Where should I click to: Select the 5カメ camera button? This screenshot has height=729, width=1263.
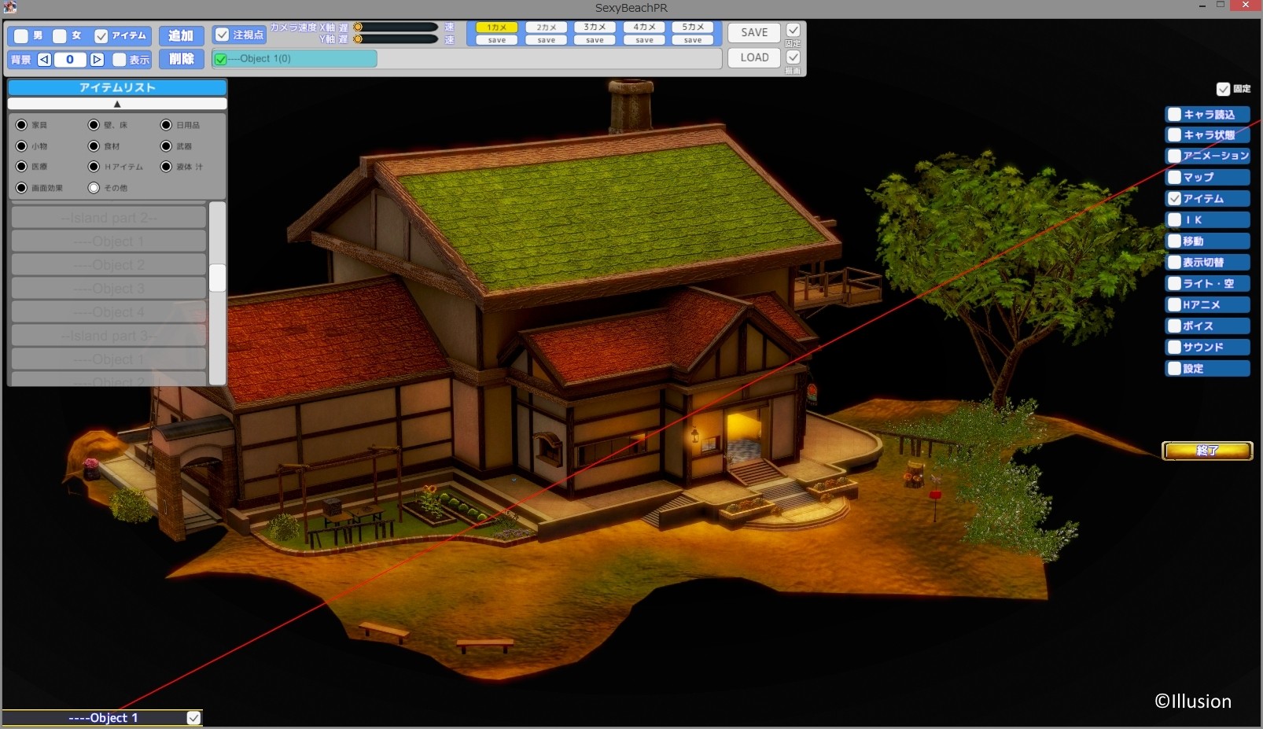(x=693, y=27)
